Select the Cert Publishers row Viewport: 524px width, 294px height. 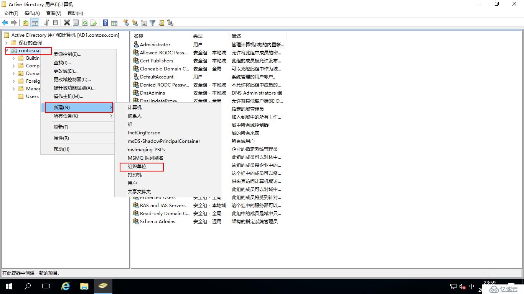209,60
